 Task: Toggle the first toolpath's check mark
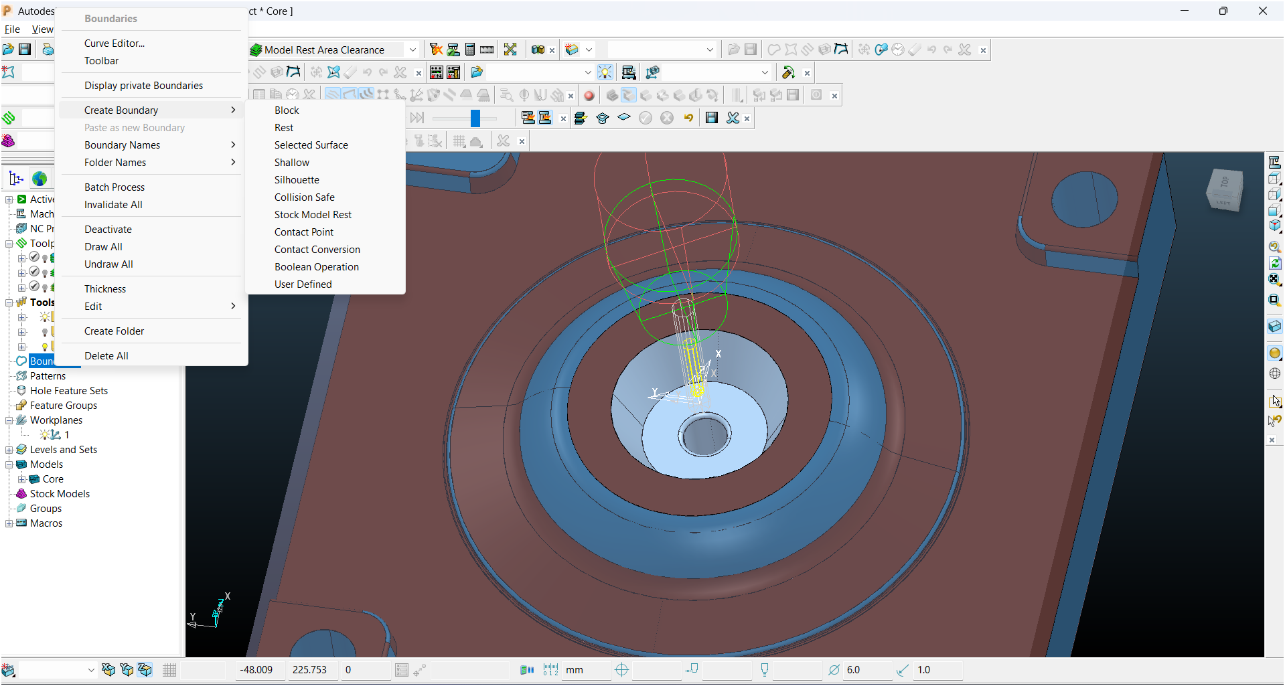point(34,258)
